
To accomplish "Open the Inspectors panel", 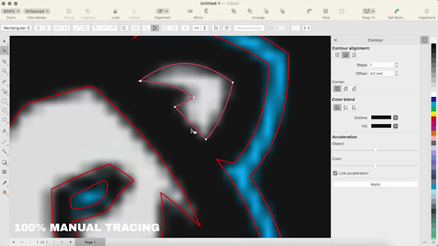I will pyautogui.click(x=426, y=11).
